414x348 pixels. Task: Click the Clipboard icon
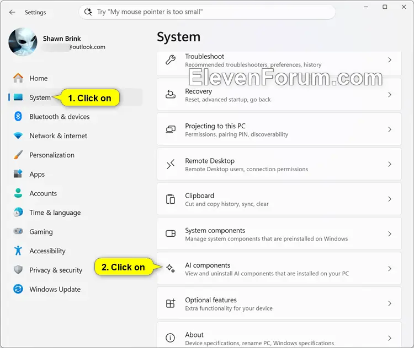pos(171,199)
